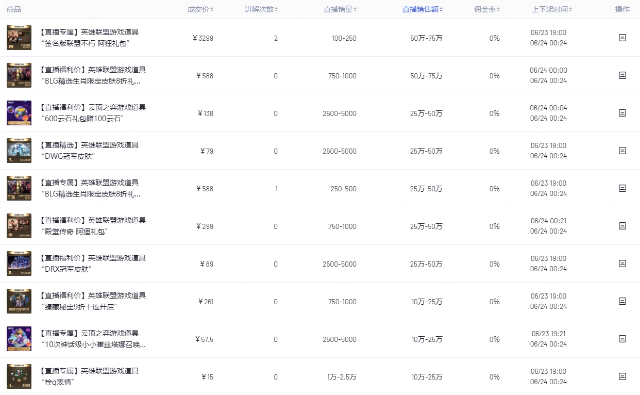Open product 殿堂传奇 阿狸礼包 title
Image resolution: width=640 pixels, height=395 pixels.
(x=93, y=226)
